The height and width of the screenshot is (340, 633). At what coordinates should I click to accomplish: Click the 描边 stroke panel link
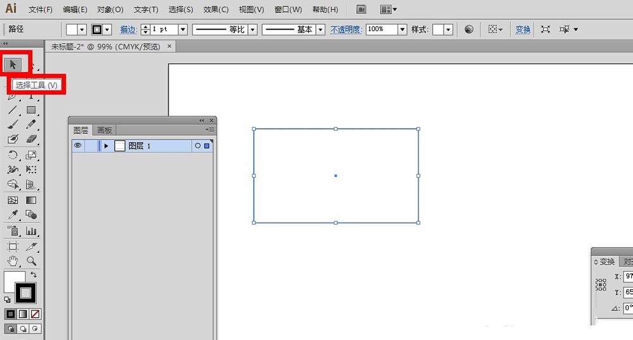128,30
